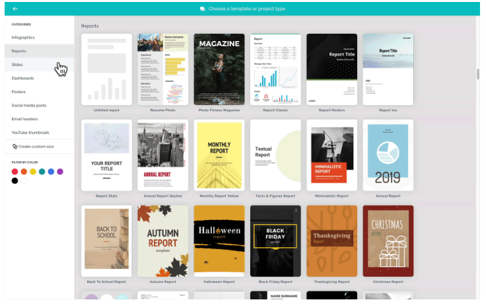Select the Thanksgiving Report template
The image size is (486, 304).
point(331,241)
